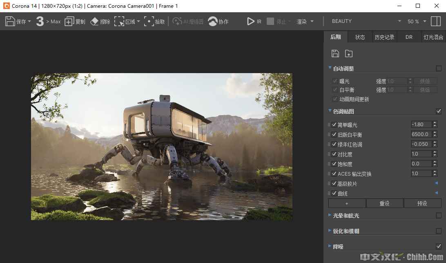Switch to the 历史记录 tab
Viewport: 446px width, 263px height.
384,37
